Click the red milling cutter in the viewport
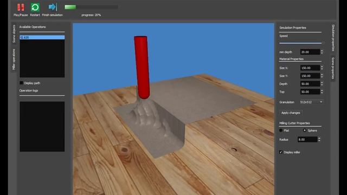The height and width of the screenshot is (195, 347). tap(142, 67)
